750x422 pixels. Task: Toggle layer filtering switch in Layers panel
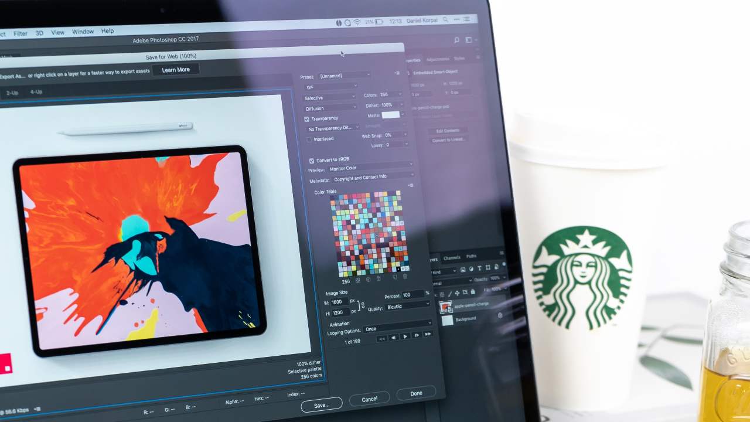point(504,264)
